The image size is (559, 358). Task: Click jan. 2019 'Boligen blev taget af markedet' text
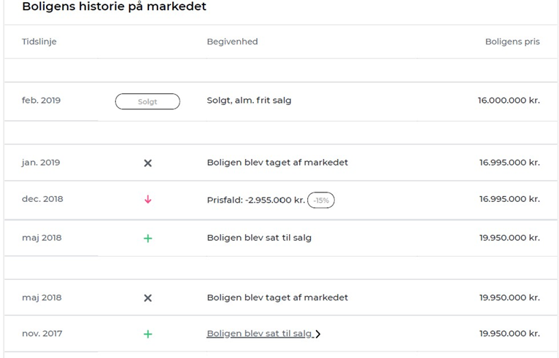pos(277,163)
